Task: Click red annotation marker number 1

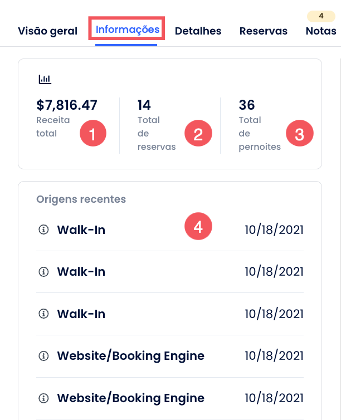Action: click(x=92, y=134)
